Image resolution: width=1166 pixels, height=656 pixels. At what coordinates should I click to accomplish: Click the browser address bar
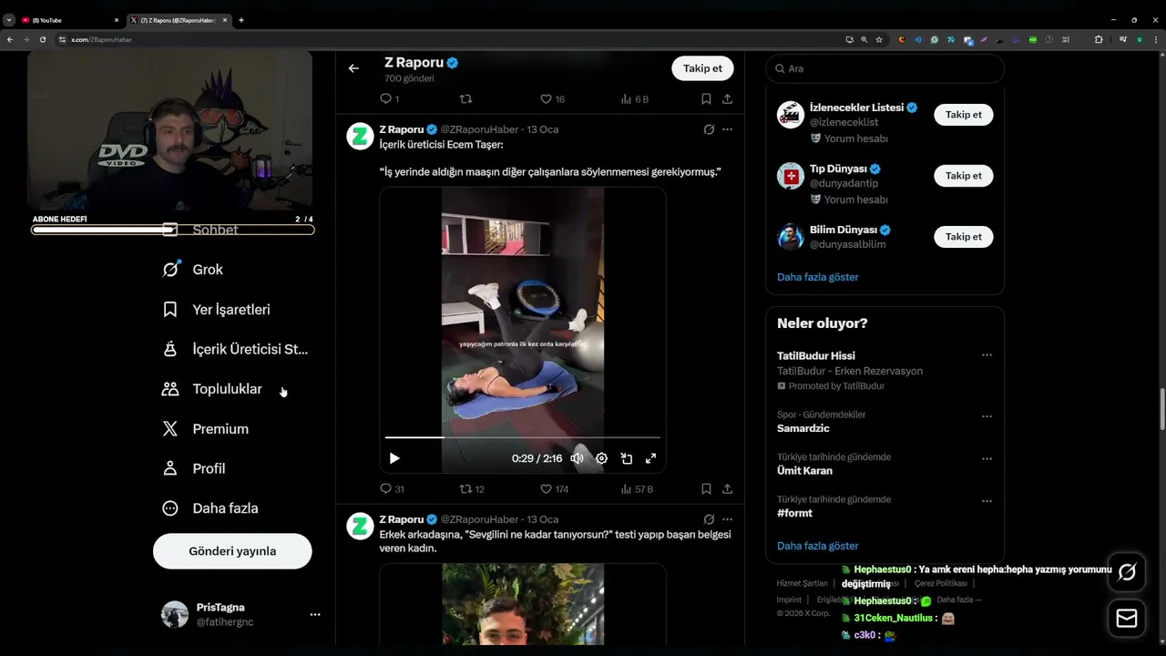pyautogui.click(x=455, y=39)
